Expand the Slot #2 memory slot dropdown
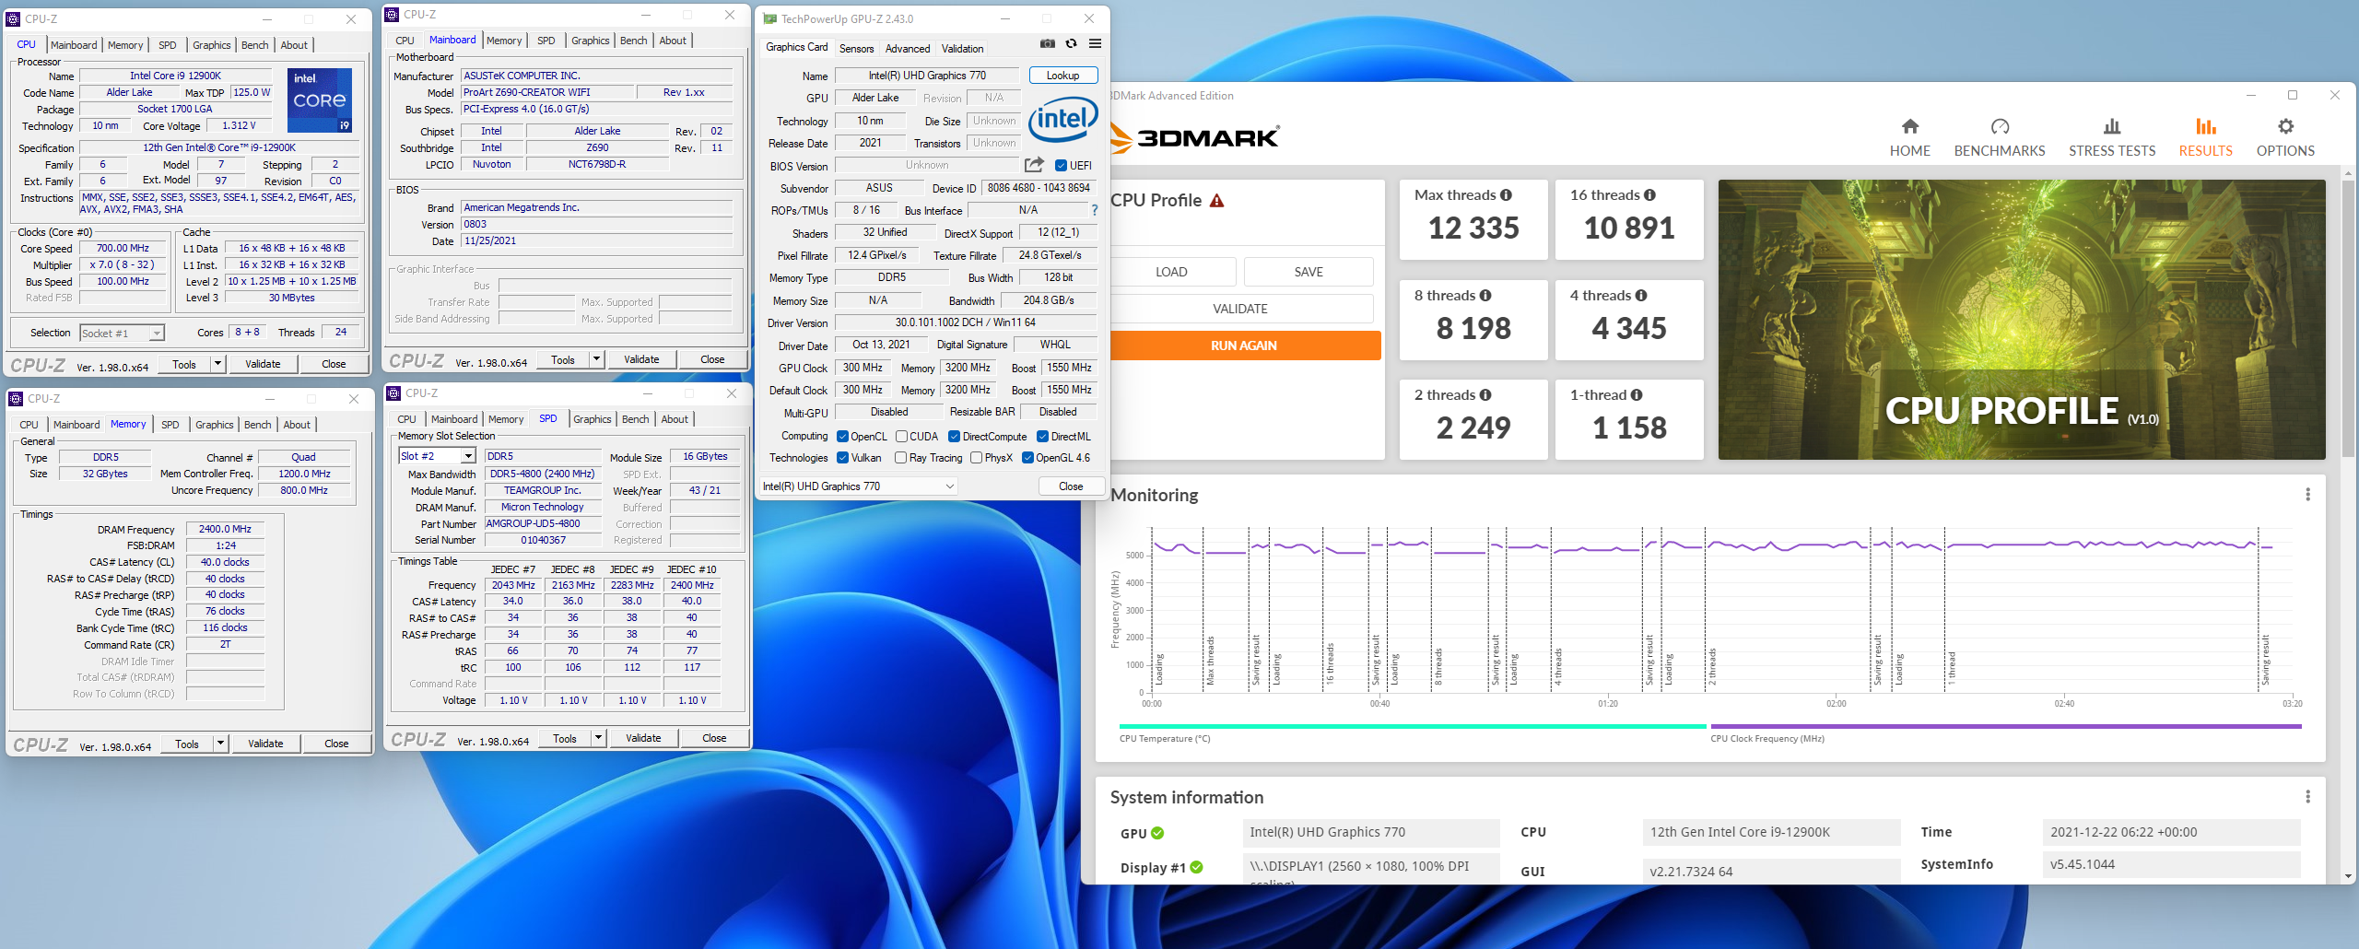Viewport: 2359px width, 949px height. point(468,456)
